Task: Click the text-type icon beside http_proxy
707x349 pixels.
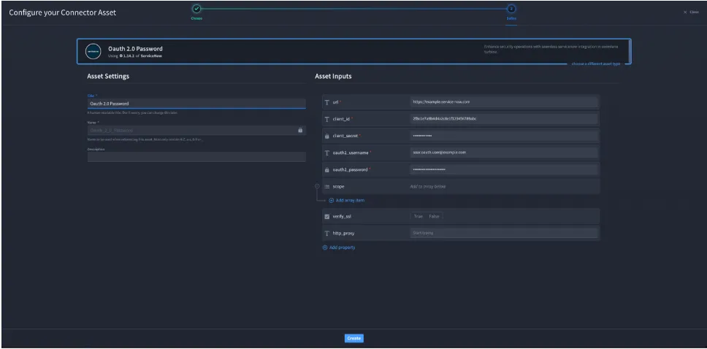Action: (x=327, y=234)
